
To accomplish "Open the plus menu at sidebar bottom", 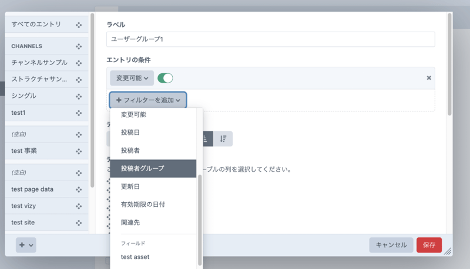I will coord(25,245).
